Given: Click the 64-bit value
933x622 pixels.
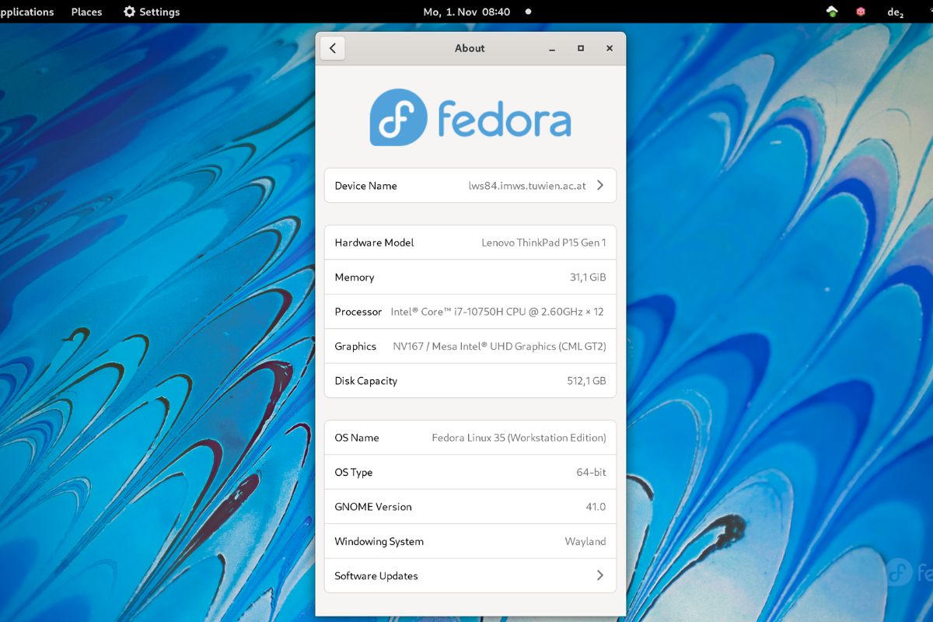Looking at the screenshot, I should [x=591, y=473].
